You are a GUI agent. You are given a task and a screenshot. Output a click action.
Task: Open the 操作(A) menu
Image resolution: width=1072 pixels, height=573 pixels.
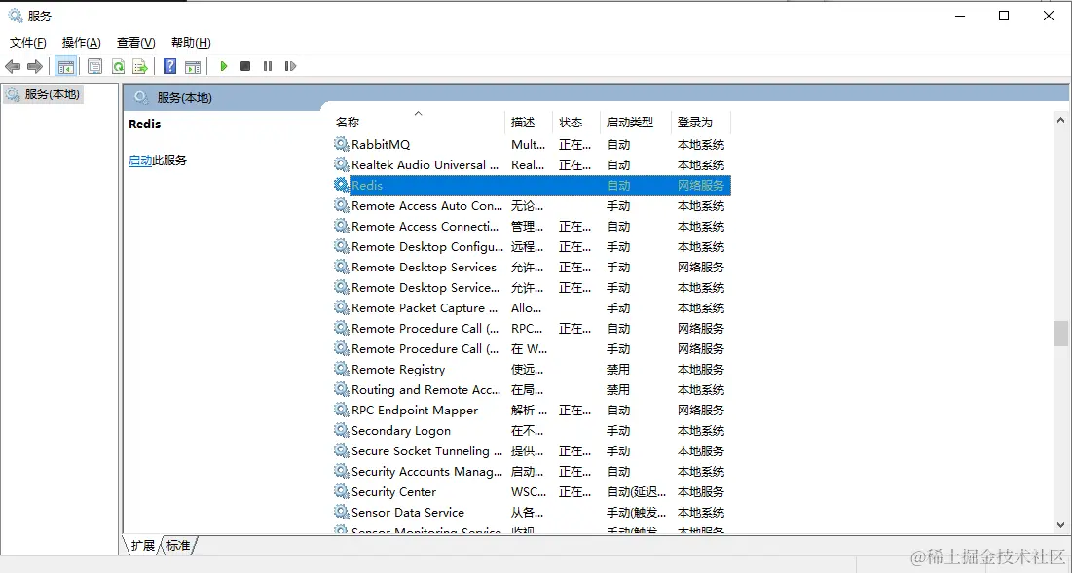[x=82, y=43]
